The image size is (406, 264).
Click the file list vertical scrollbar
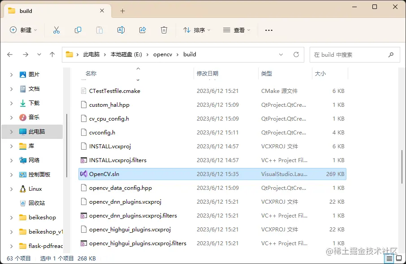[402, 167]
